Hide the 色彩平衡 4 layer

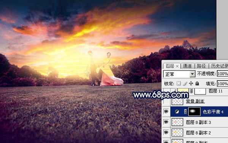coord(166,111)
